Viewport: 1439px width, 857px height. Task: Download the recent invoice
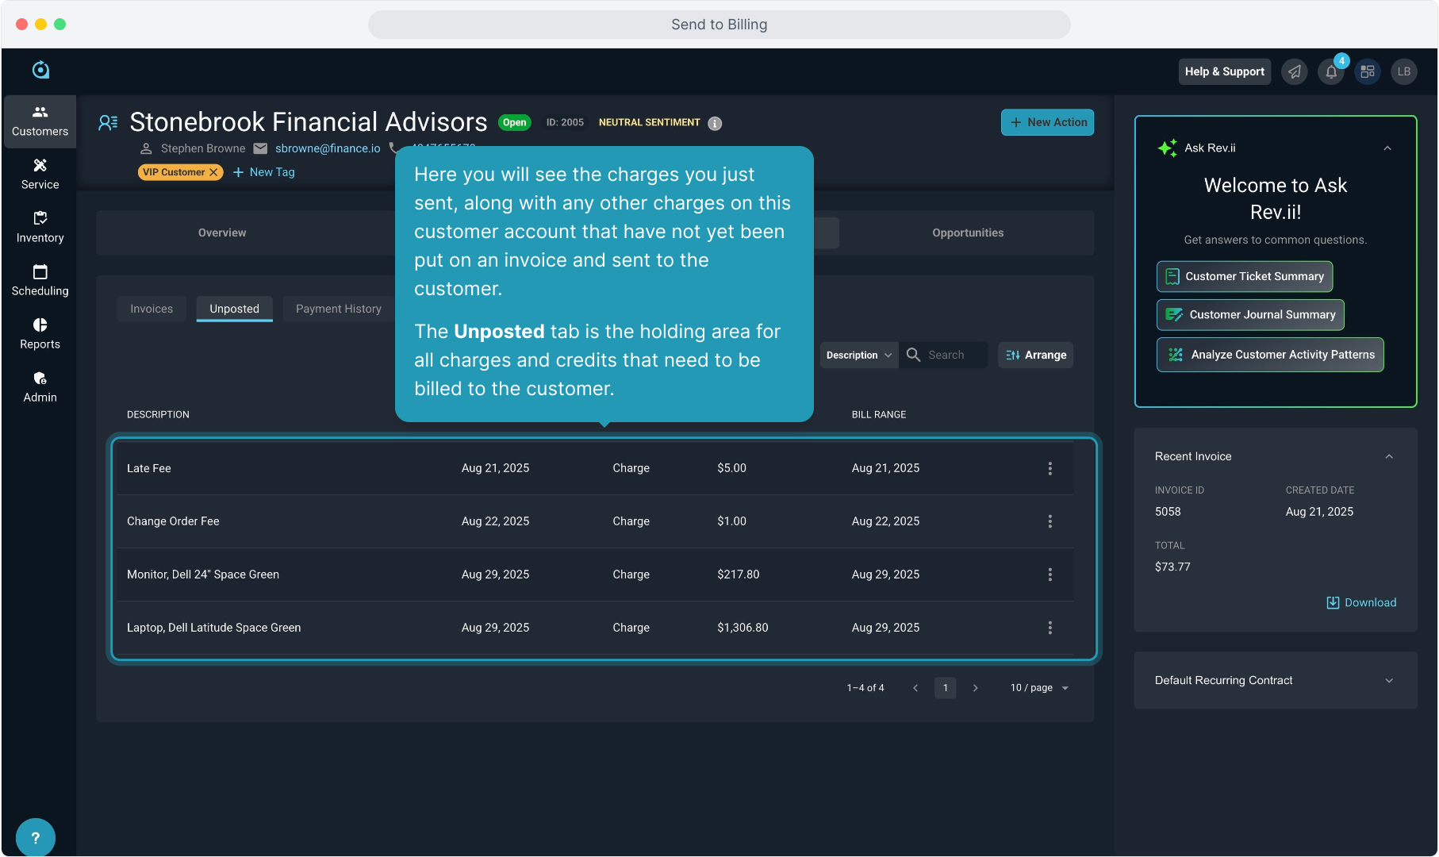click(x=1361, y=603)
